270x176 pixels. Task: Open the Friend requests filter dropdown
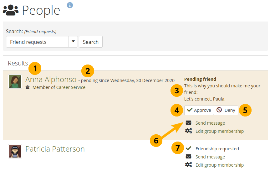[37, 42]
